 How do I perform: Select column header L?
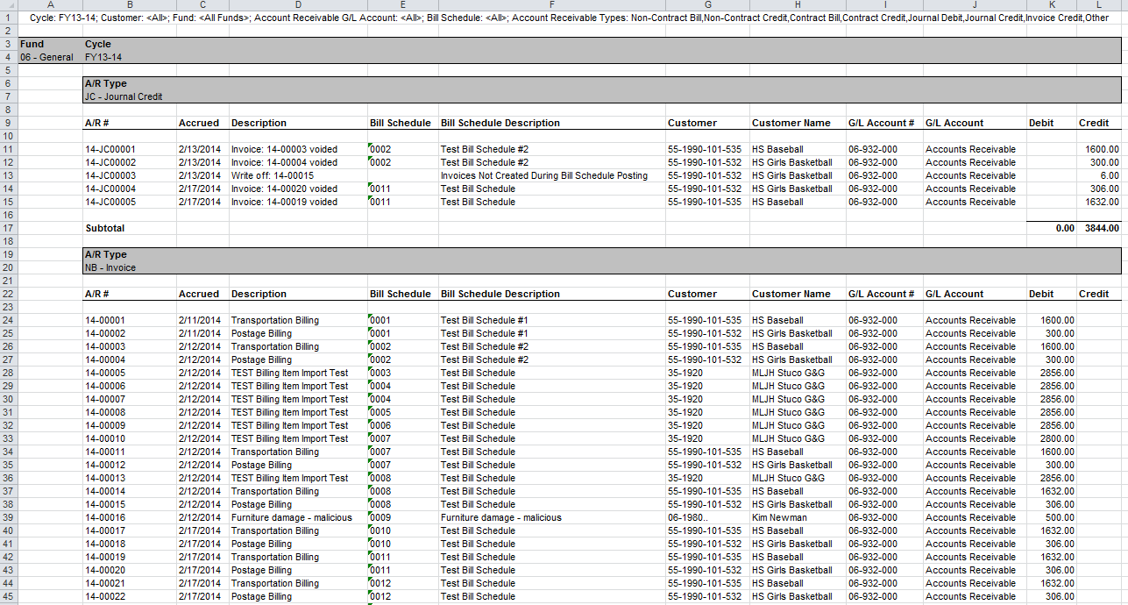coord(1098,5)
